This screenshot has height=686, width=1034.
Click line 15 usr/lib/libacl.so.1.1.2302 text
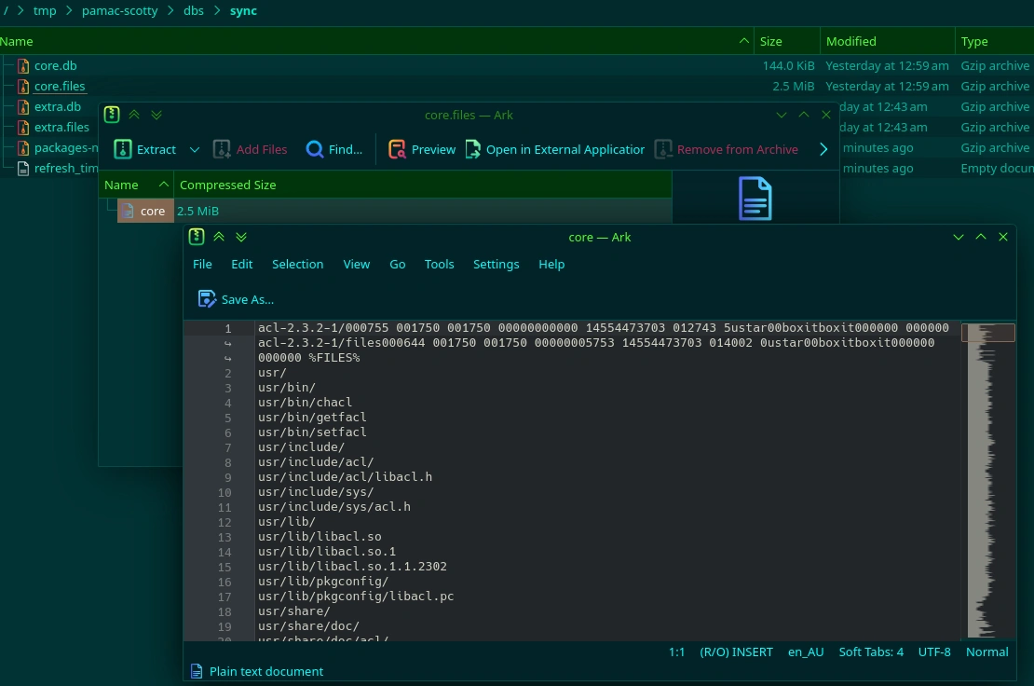pos(352,567)
